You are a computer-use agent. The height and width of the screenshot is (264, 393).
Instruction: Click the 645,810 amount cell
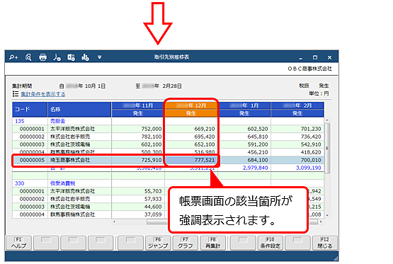pos(244,137)
